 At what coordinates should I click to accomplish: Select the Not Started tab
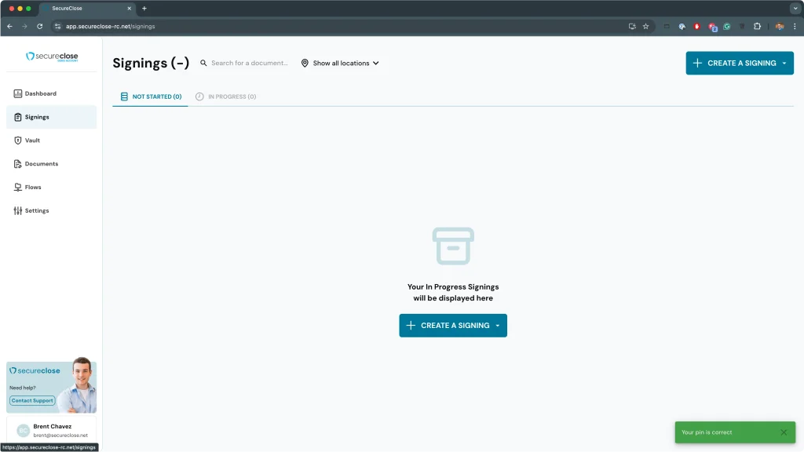(151, 97)
